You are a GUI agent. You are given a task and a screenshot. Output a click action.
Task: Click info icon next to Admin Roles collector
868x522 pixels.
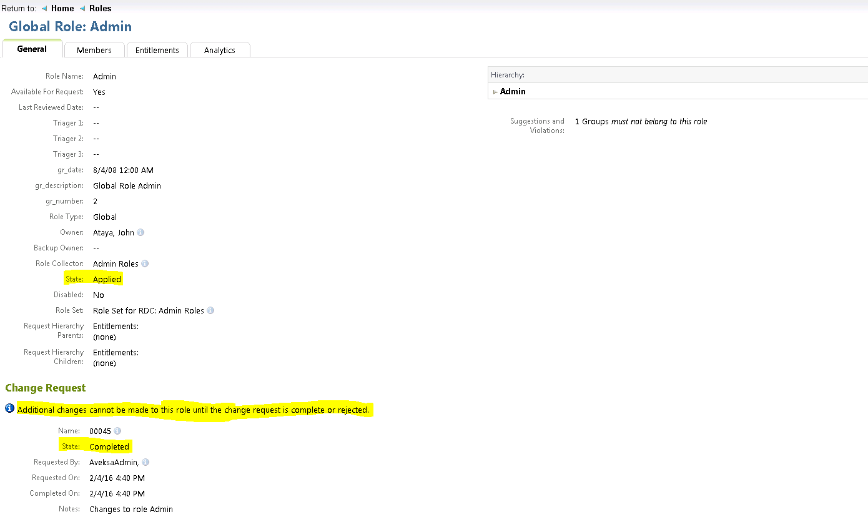pyautogui.click(x=145, y=263)
